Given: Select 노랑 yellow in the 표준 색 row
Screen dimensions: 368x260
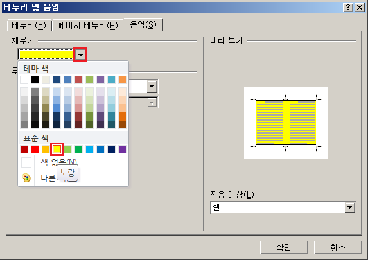Looking at the screenshot, I should click(57, 149).
